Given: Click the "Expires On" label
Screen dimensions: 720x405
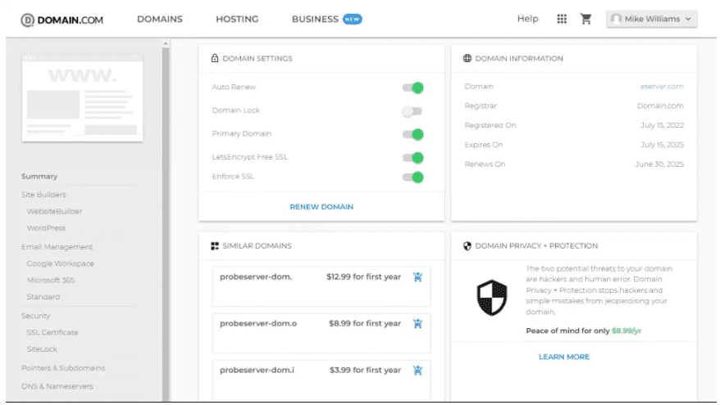Looking at the screenshot, I should (x=484, y=144).
